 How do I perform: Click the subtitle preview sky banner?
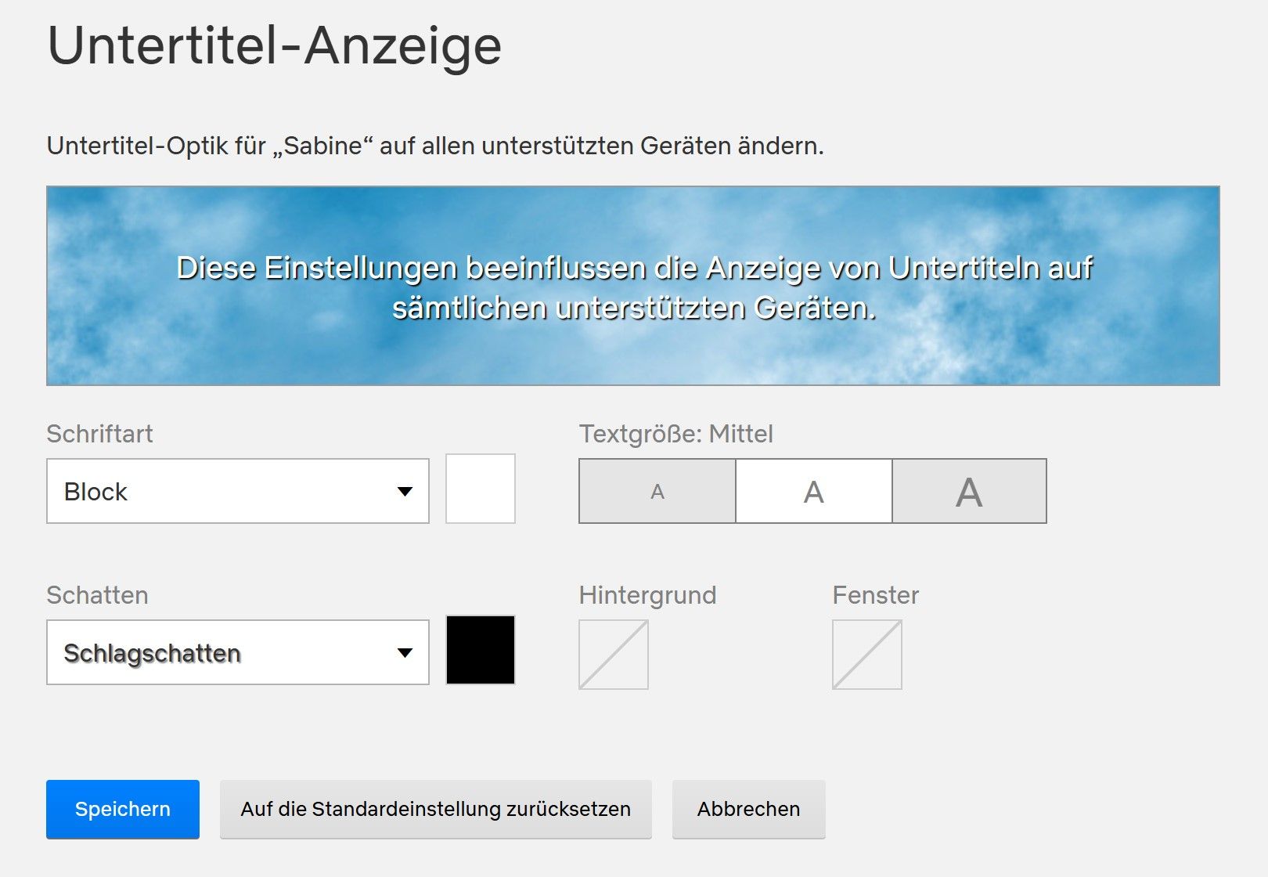[x=633, y=286]
